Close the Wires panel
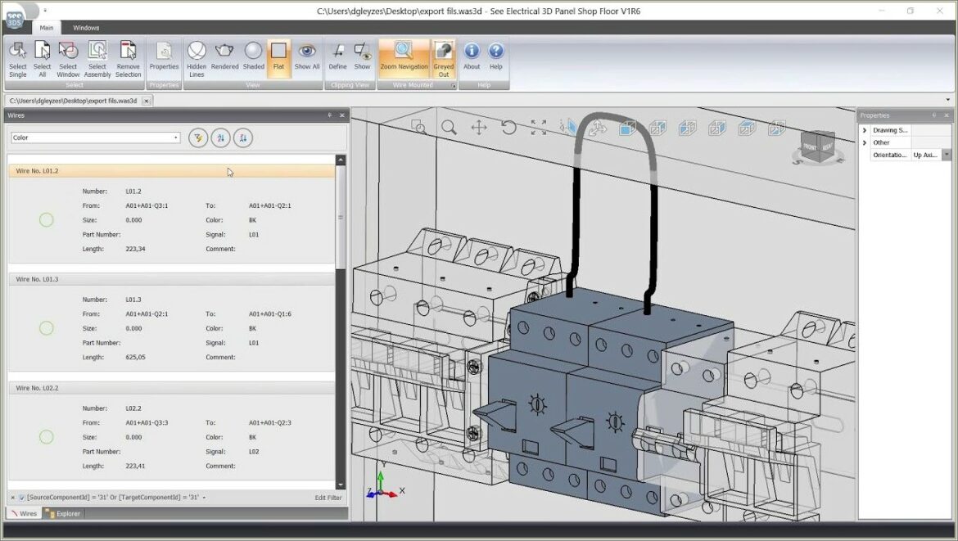Image resolution: width=958 pixels, height=541 pixels. pyautogui.click(x=342, y=115)
